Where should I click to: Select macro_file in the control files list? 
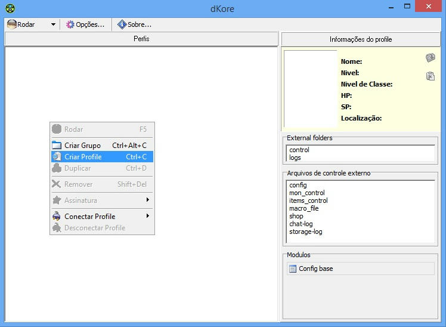pos(303,208)
